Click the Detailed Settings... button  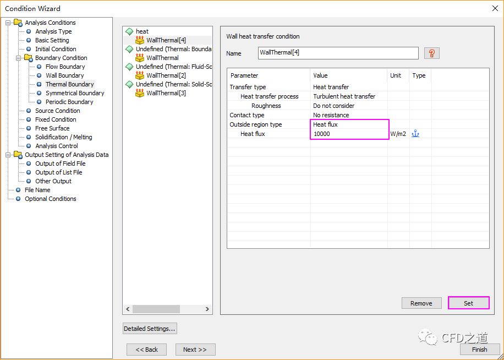(x=150, y=329)
